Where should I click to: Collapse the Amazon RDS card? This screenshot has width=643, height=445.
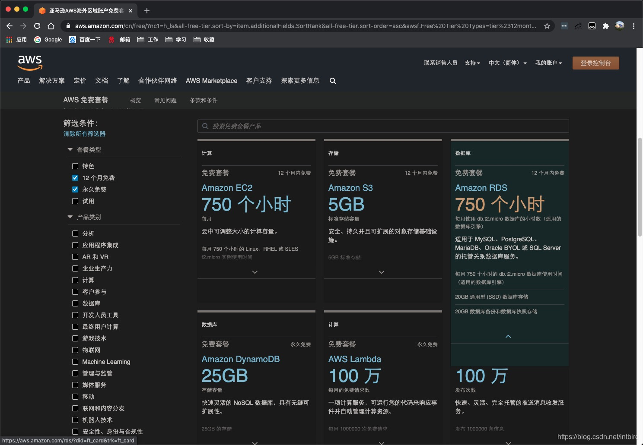508,336
